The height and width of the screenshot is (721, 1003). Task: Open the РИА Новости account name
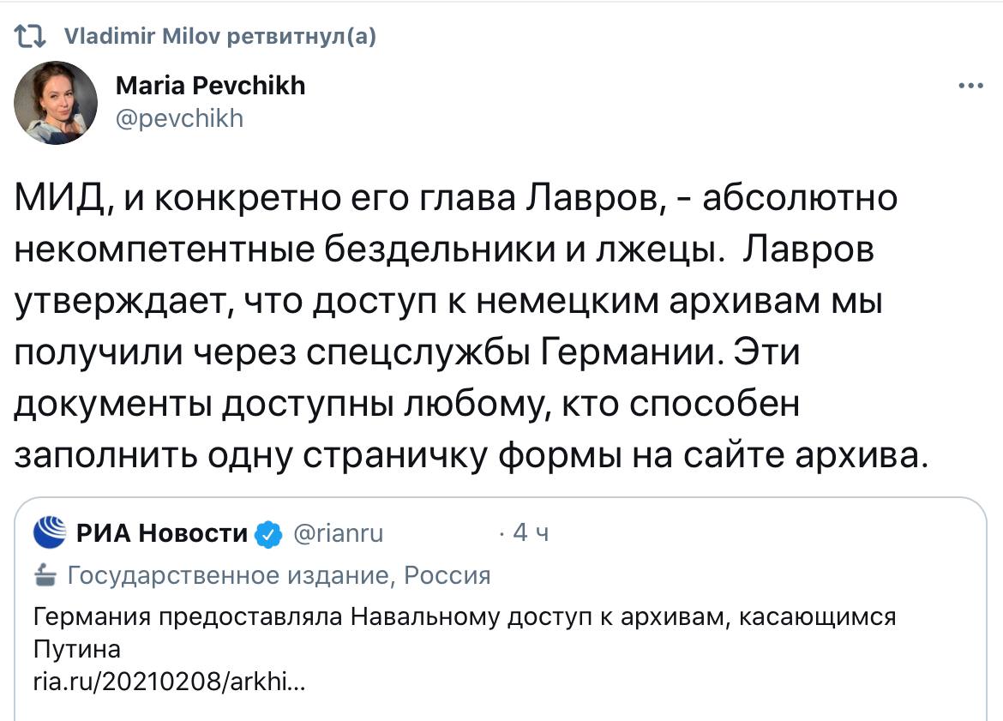click(x=162, y=533)
